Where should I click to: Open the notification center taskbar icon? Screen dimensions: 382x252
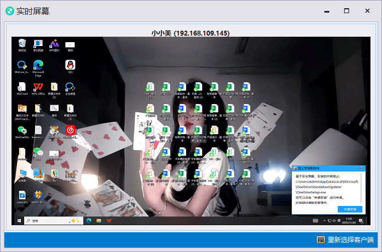pos(361,220)
